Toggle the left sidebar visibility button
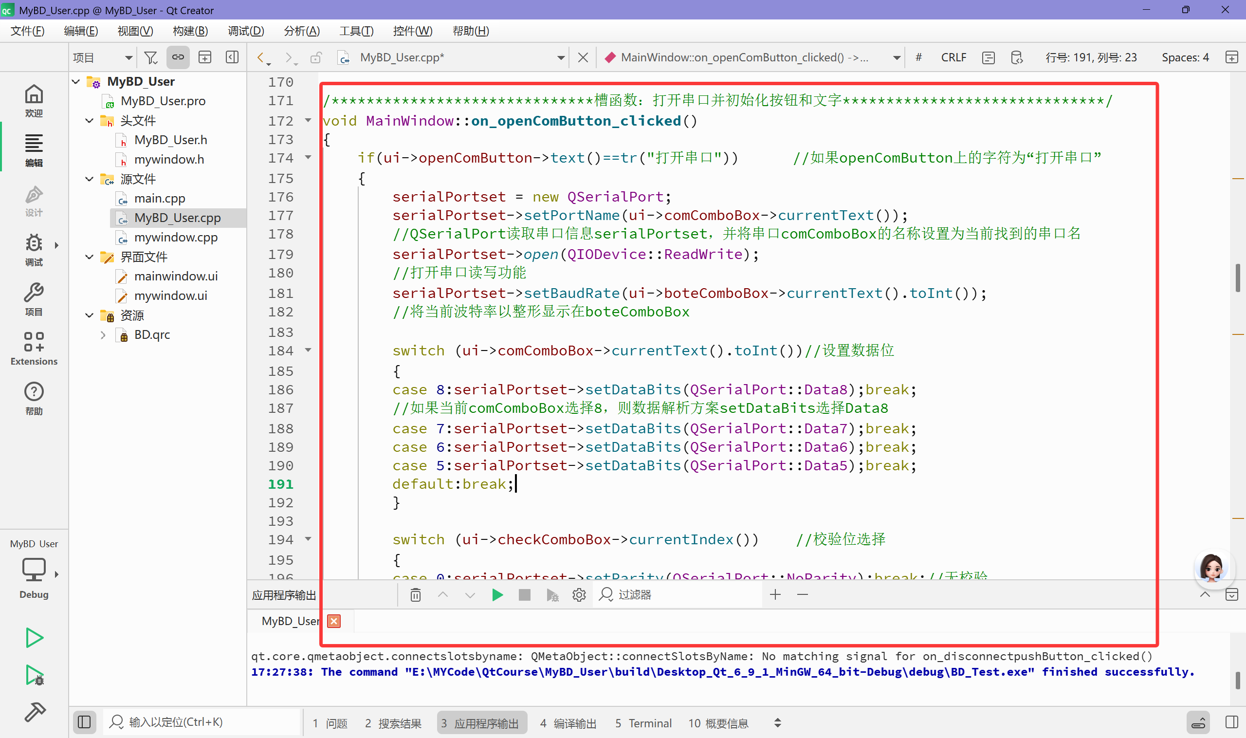Viewport: 1246px width, 738px height. (84, 722)
